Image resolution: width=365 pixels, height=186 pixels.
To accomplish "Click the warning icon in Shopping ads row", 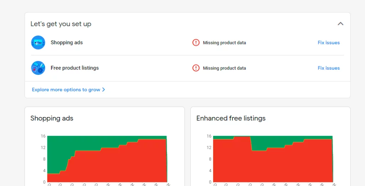I will click(x=196, y=43).
